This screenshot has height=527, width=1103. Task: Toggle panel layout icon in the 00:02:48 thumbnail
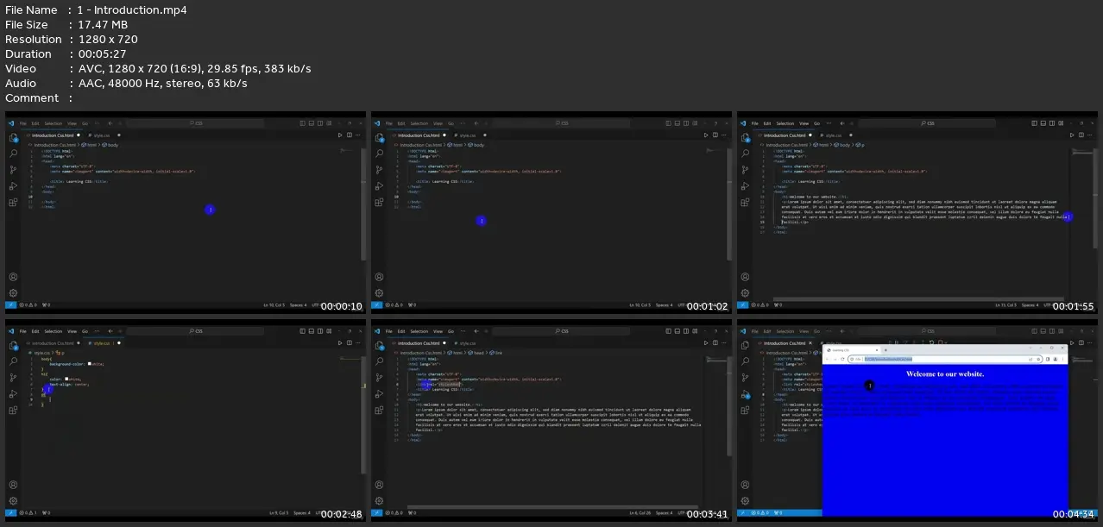click(x=312, y=331)
